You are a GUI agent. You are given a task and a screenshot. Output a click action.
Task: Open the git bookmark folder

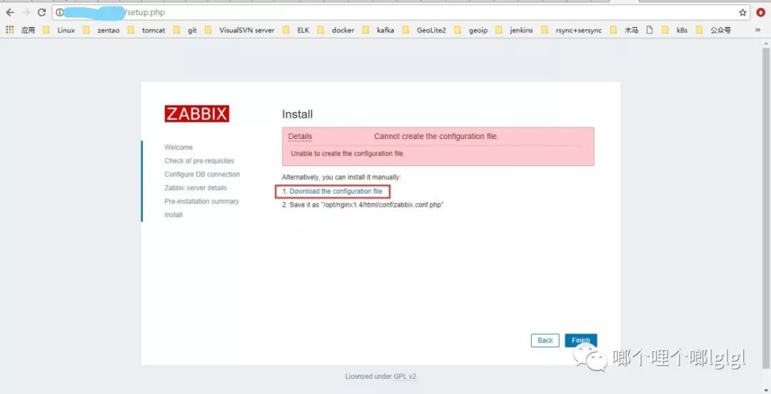(185, 30)
